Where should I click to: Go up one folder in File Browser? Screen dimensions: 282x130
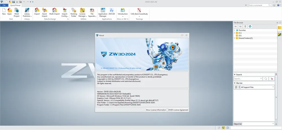245,26
